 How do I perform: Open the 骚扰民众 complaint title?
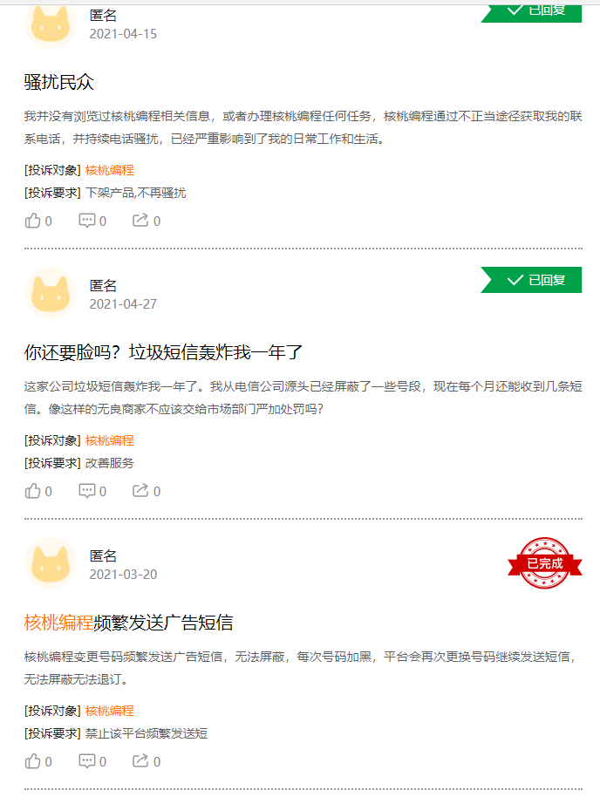tap(59, 83)
